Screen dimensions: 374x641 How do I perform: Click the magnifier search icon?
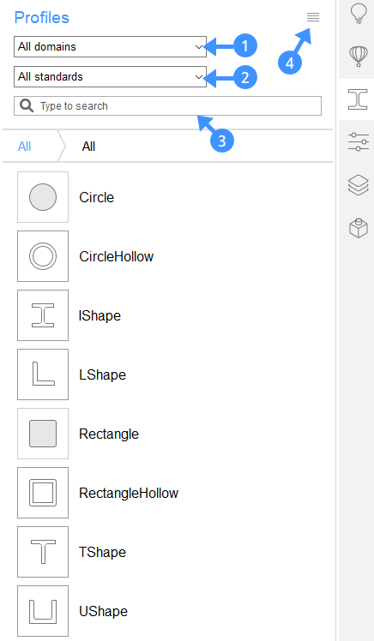click(27, 106)
